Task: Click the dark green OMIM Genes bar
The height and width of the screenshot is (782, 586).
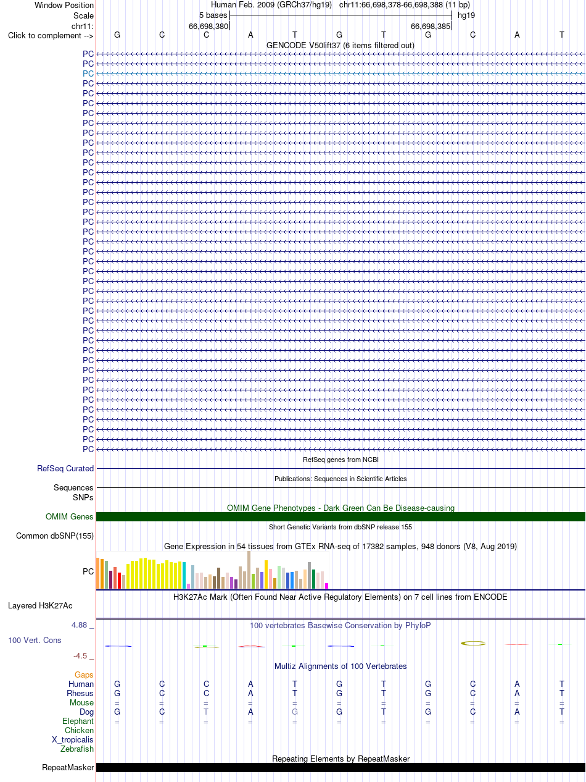Action: pos(340,517)
